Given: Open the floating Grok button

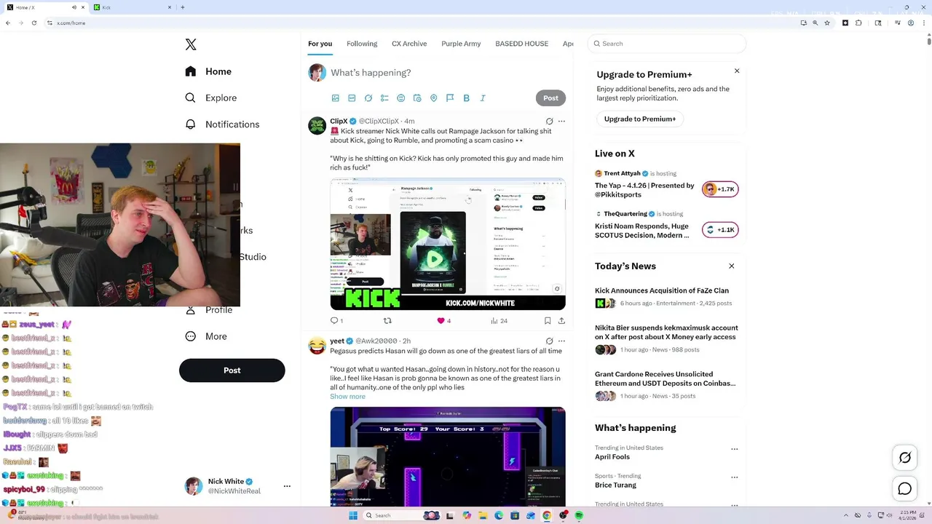Looking at the screenshot, I should tap(905, 458).
